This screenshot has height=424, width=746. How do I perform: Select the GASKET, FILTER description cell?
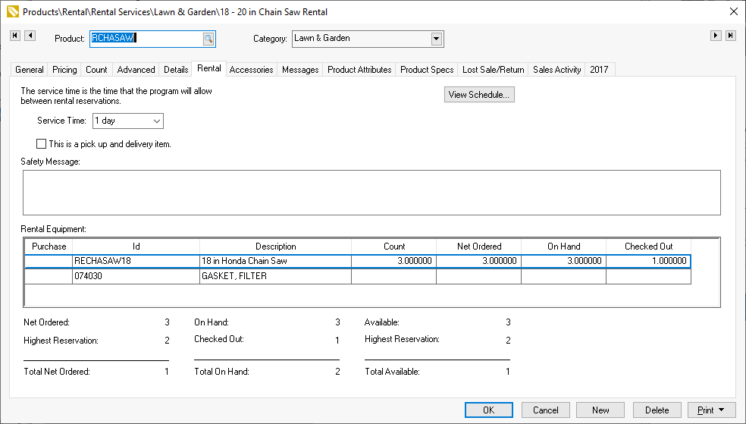275,277
